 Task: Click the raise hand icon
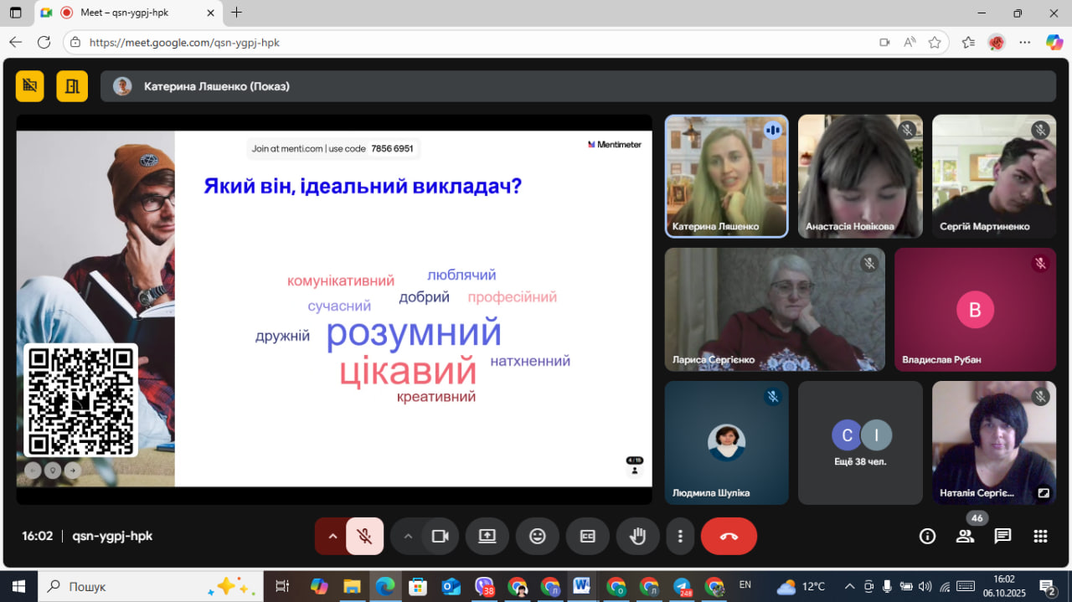638,537
